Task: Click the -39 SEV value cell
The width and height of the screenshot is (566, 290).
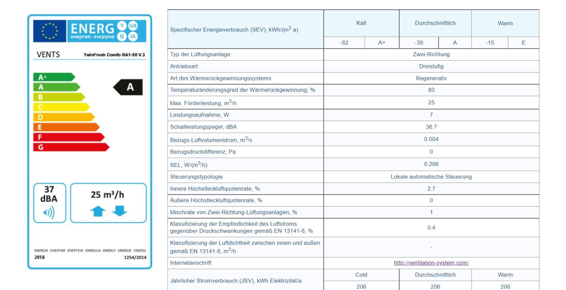Action: click(x=419, y=42)
